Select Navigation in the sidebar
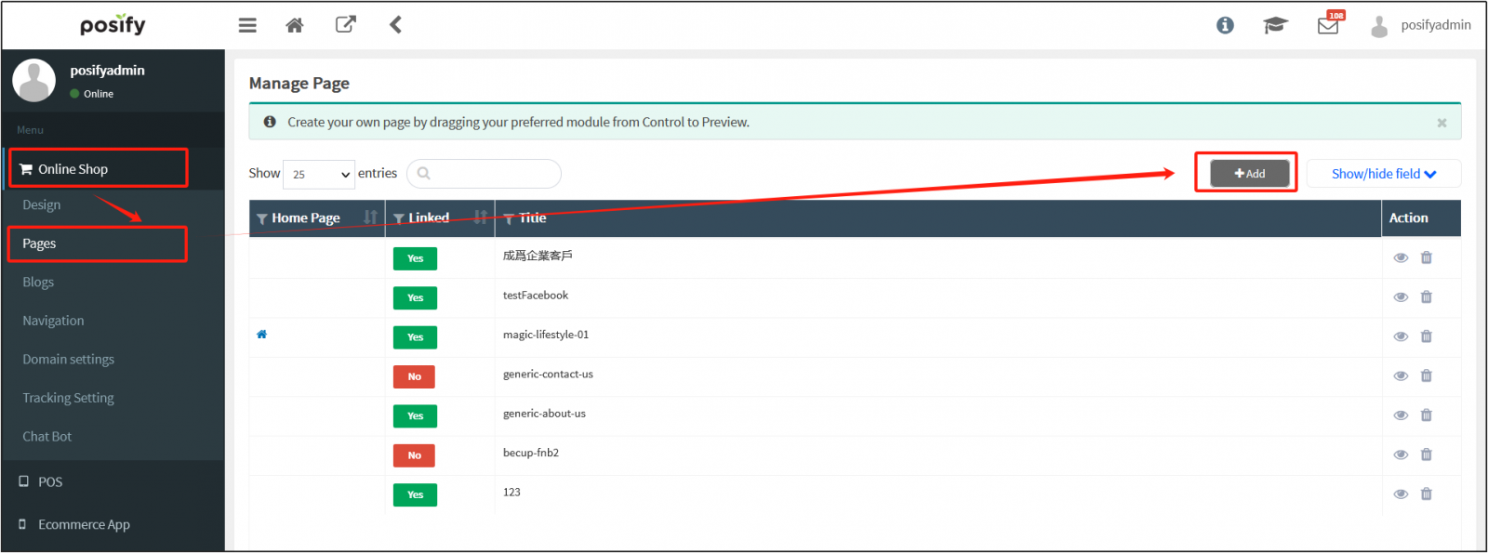 (x=53, y=321)
